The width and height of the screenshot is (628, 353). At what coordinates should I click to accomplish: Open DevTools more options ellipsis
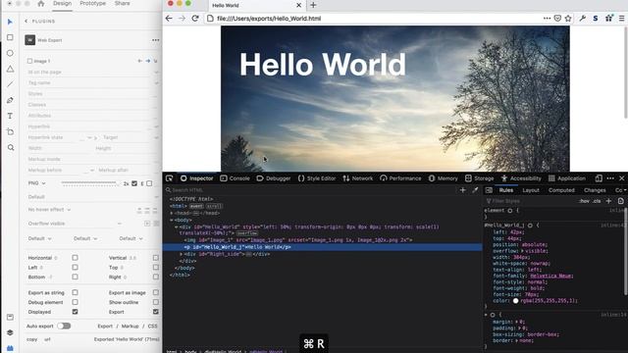(x=610, y=178)
